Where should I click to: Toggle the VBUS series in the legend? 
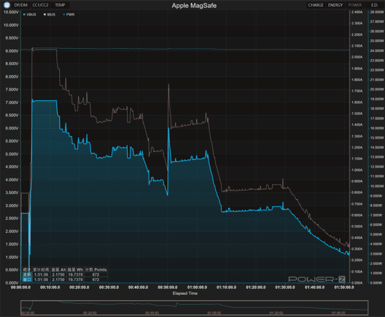tap(30, 14)
